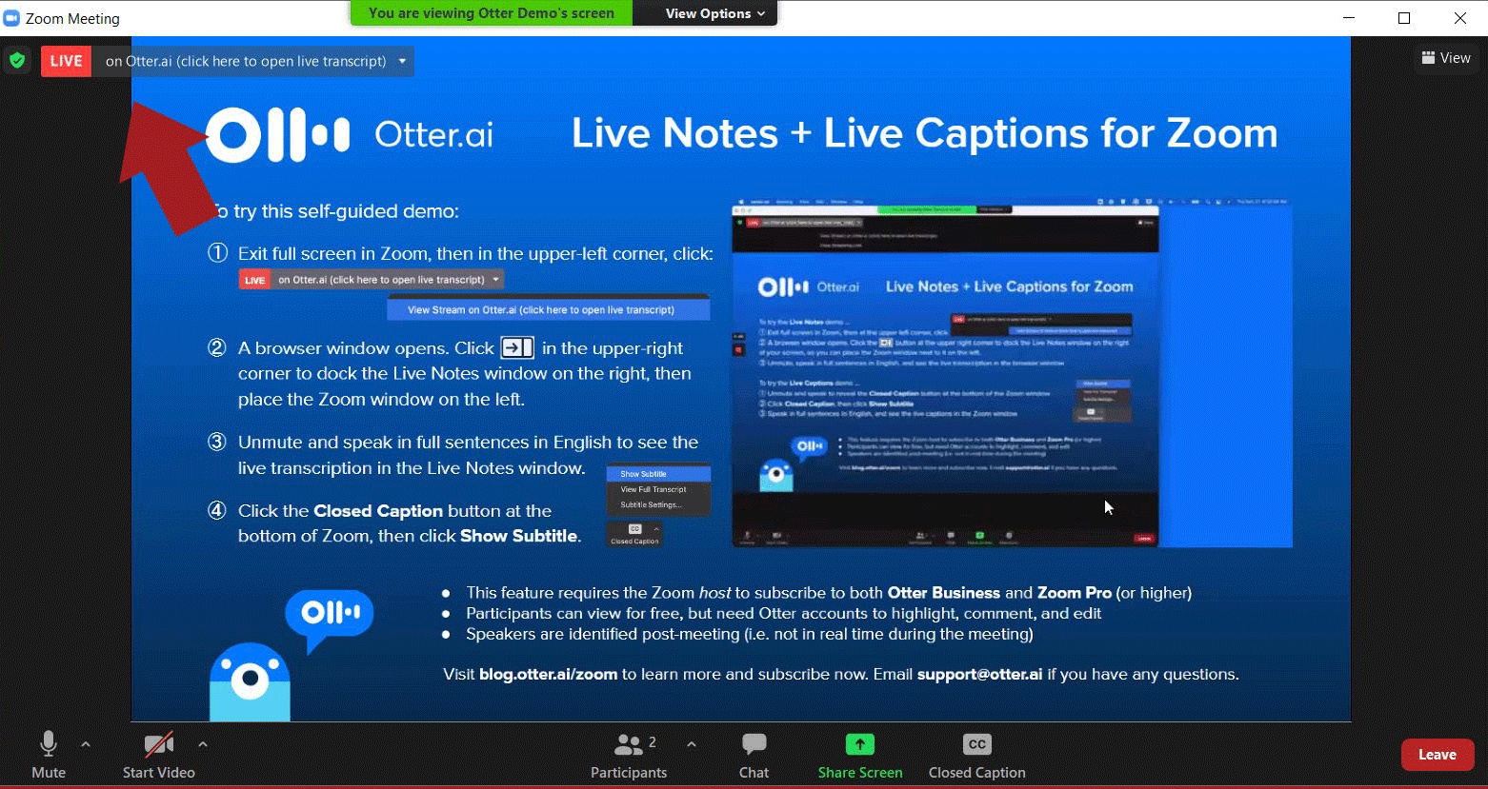Expand video options arrow beside Start Video

click(203, 744)
